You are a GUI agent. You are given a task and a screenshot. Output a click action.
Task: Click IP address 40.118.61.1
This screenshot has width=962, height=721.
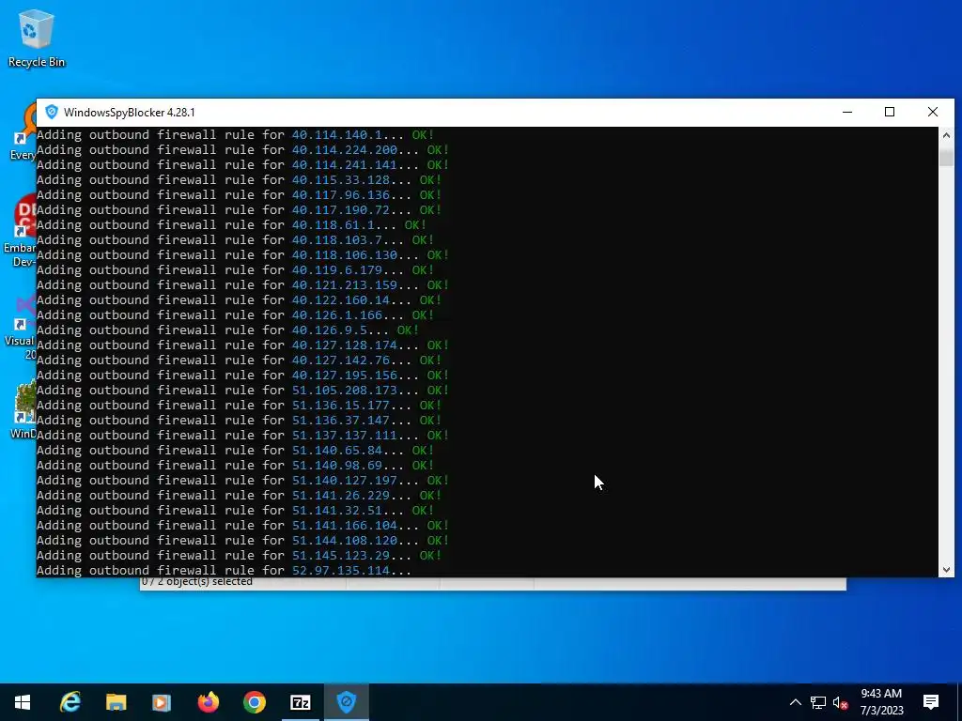click(x=333, y=225)
